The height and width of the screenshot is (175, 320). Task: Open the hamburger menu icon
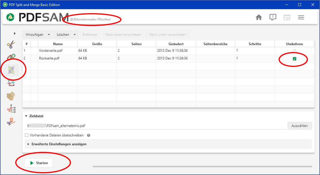point(301,17)
